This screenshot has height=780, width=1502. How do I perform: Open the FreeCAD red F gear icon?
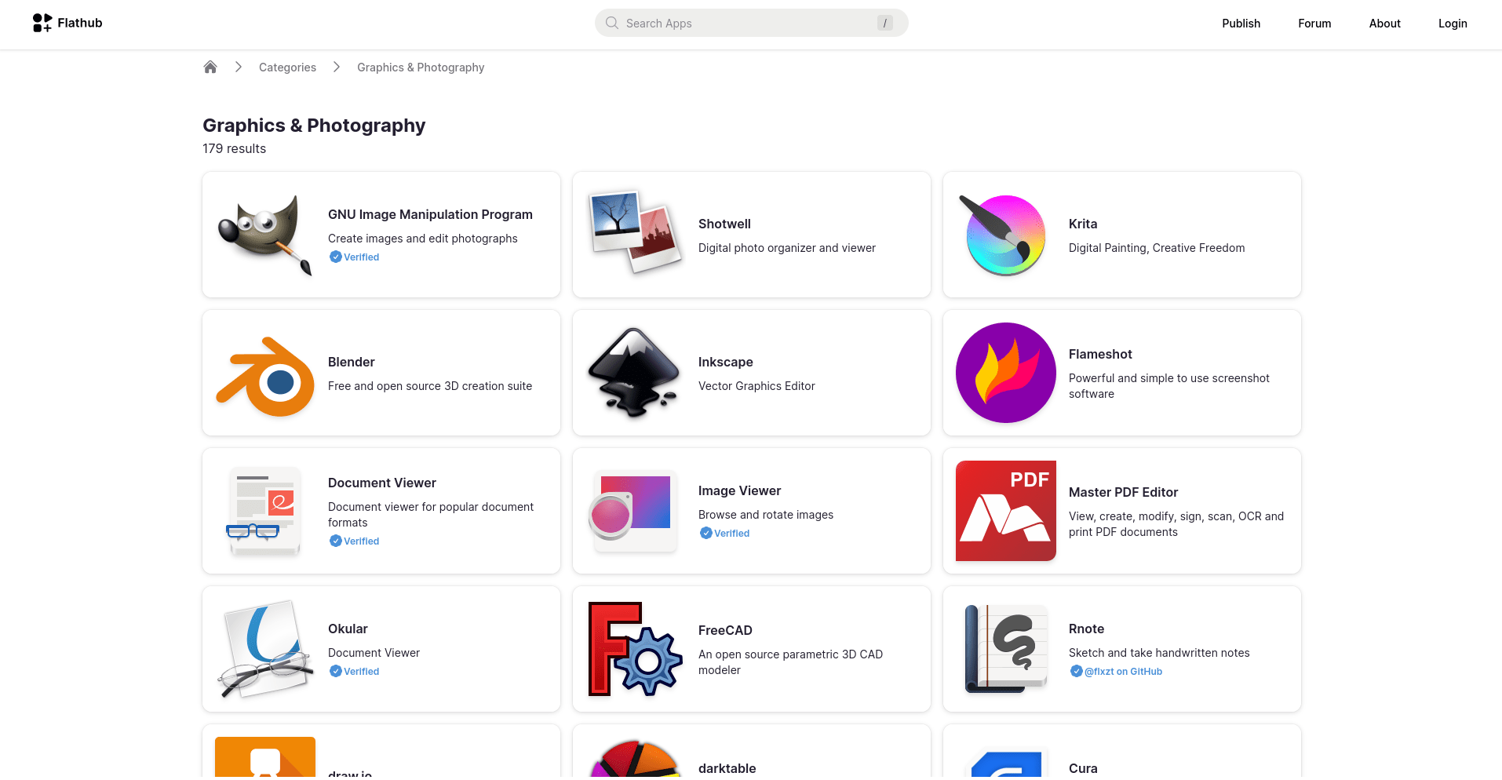(635, 649)
